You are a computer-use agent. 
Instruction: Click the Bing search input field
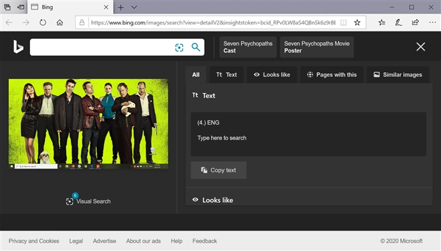point(101,47)
